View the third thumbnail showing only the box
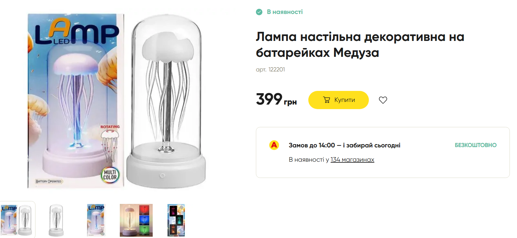 point(96,220)
